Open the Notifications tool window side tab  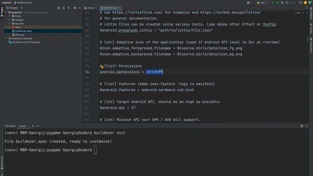311,45
